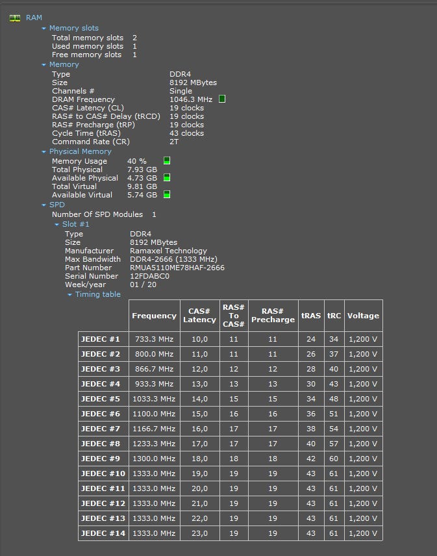The image size is (437, 556).
Task: Collapse the Timing table expander
Action: coord(70,295)
